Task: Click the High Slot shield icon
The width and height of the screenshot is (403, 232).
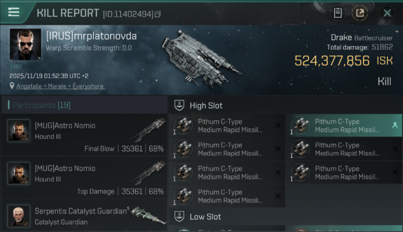Action: (179, 105)
